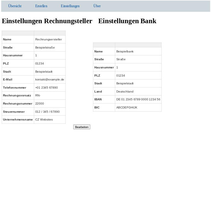Select the name value Rechnungsersteller
Viewport: 211px width, 201px height.
click(48, 39)
